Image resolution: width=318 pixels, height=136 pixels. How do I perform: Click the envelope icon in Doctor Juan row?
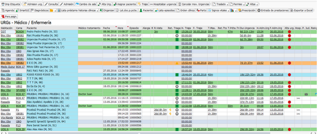[306, 94]
